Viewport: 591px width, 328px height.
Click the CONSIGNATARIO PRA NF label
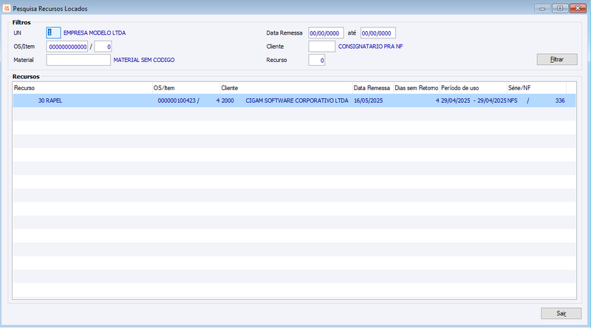click(371, 47)
